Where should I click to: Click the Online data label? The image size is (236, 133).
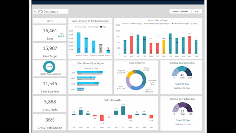coord(146,69)
